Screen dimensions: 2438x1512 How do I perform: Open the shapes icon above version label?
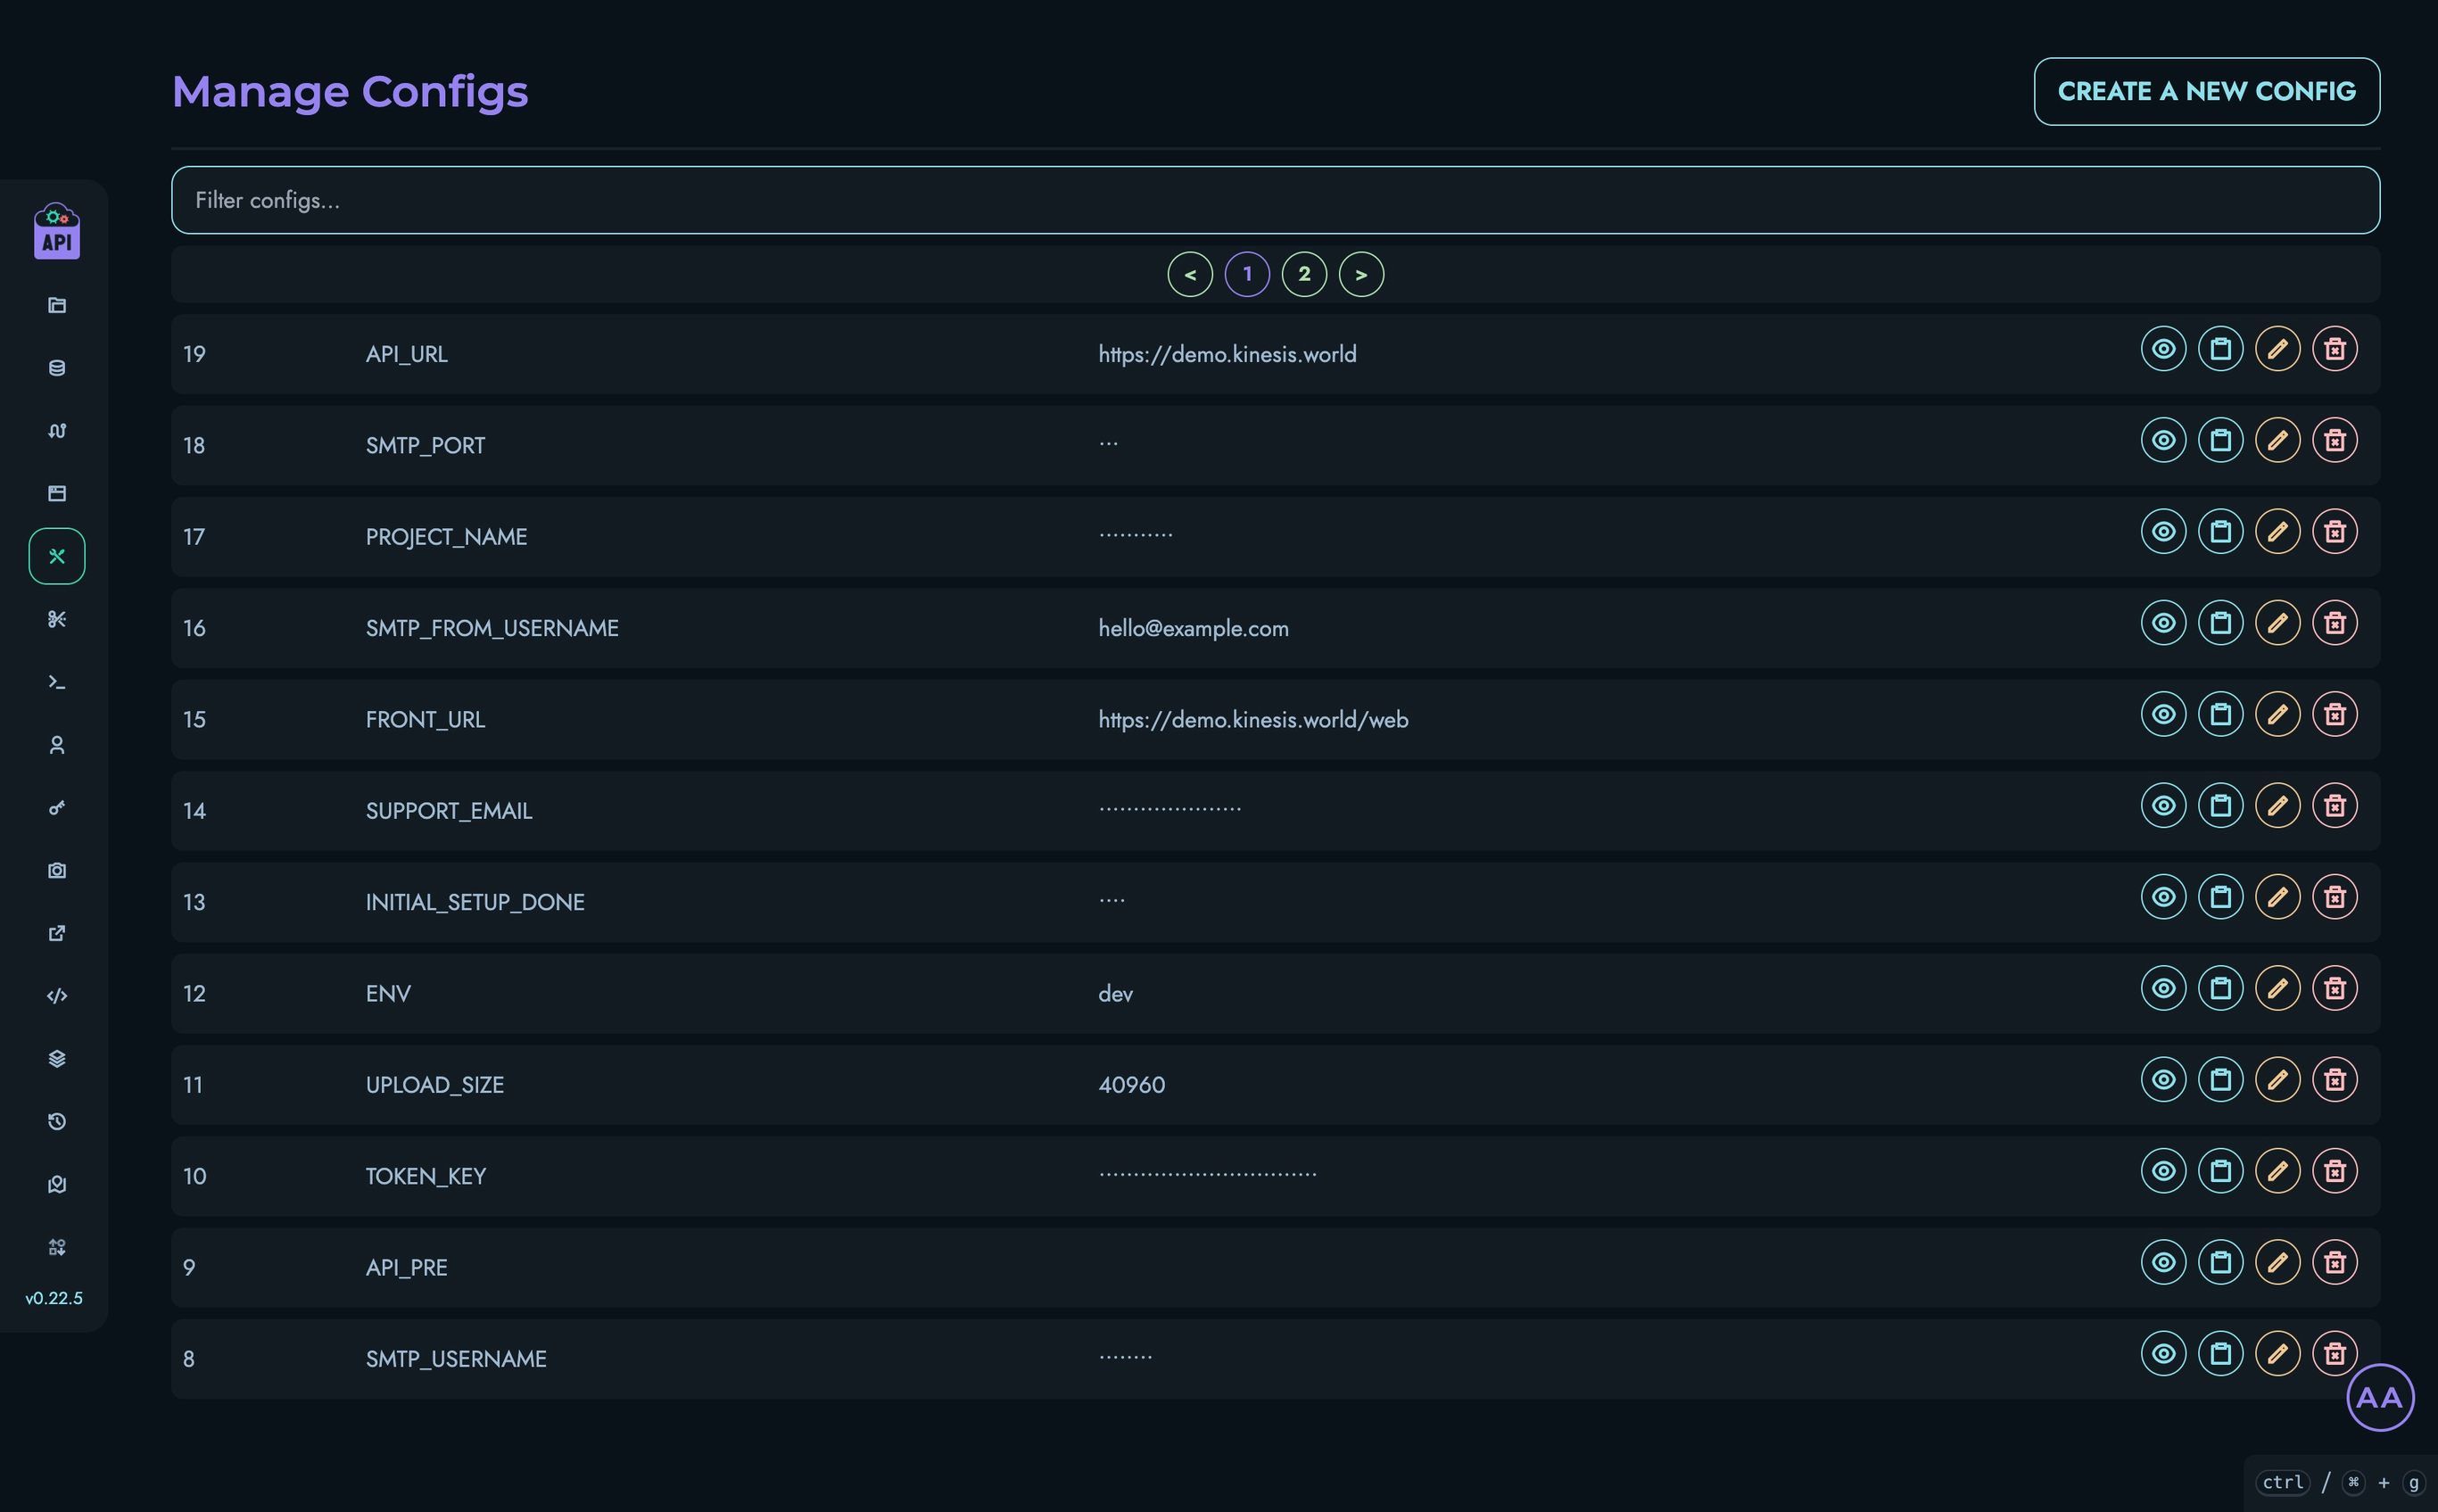click(x=57, y=1247)
